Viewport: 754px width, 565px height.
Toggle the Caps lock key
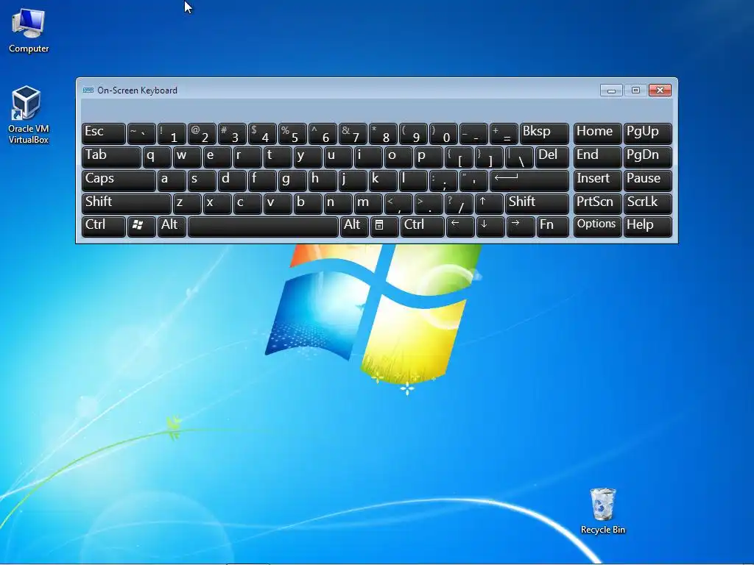click(x=119, y=180)
